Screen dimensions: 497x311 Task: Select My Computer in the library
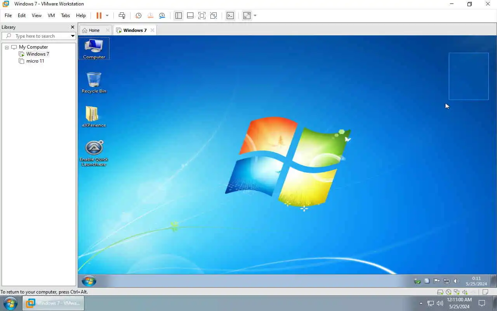33,47
